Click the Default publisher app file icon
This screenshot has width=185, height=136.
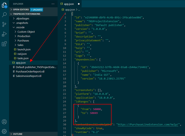(14, 67)
